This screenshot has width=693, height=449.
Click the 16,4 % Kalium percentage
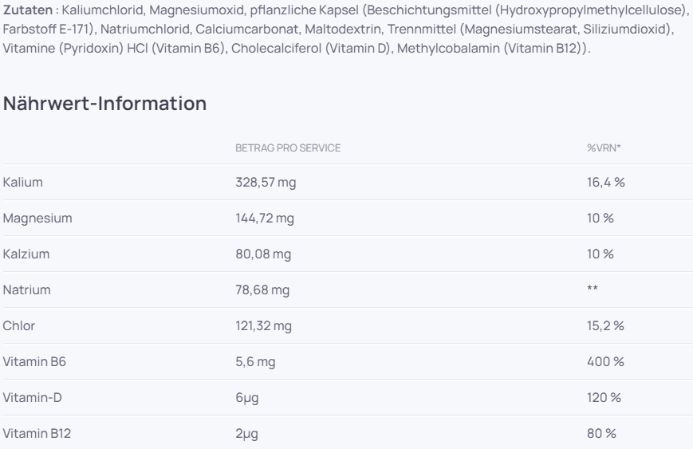(605, 182)
